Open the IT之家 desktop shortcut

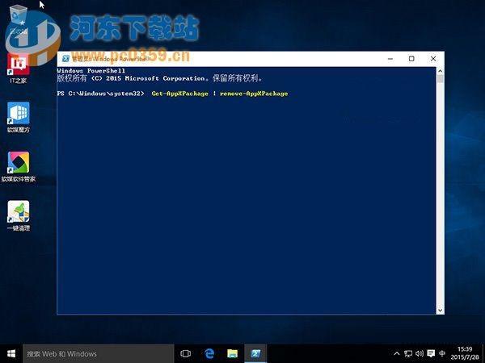[19, 69]
